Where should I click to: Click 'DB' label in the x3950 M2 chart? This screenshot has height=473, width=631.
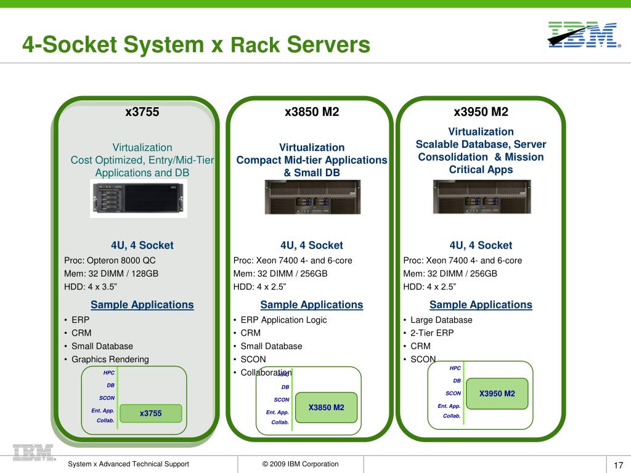[x=457, y=381]
